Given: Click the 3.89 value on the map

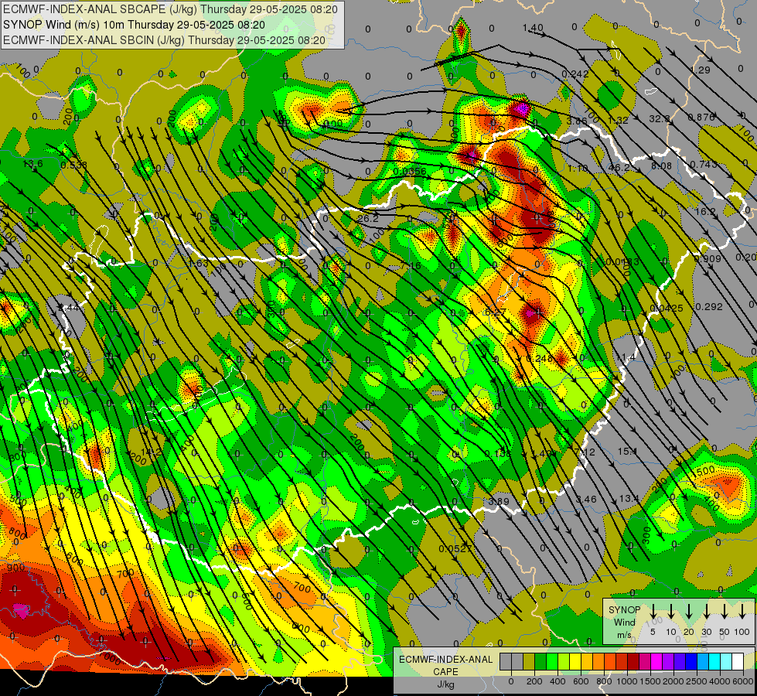Looking at the screenshot, I should [x=499, y=501].
